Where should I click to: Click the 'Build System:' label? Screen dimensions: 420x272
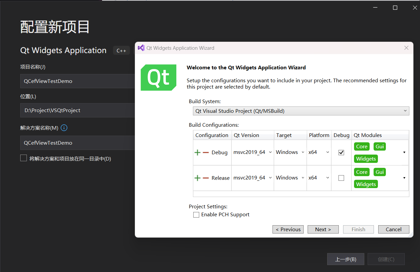click(x=205, y=102)
